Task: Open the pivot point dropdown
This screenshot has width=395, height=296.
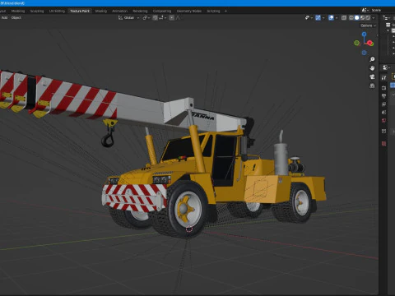Action: (146, 17)
